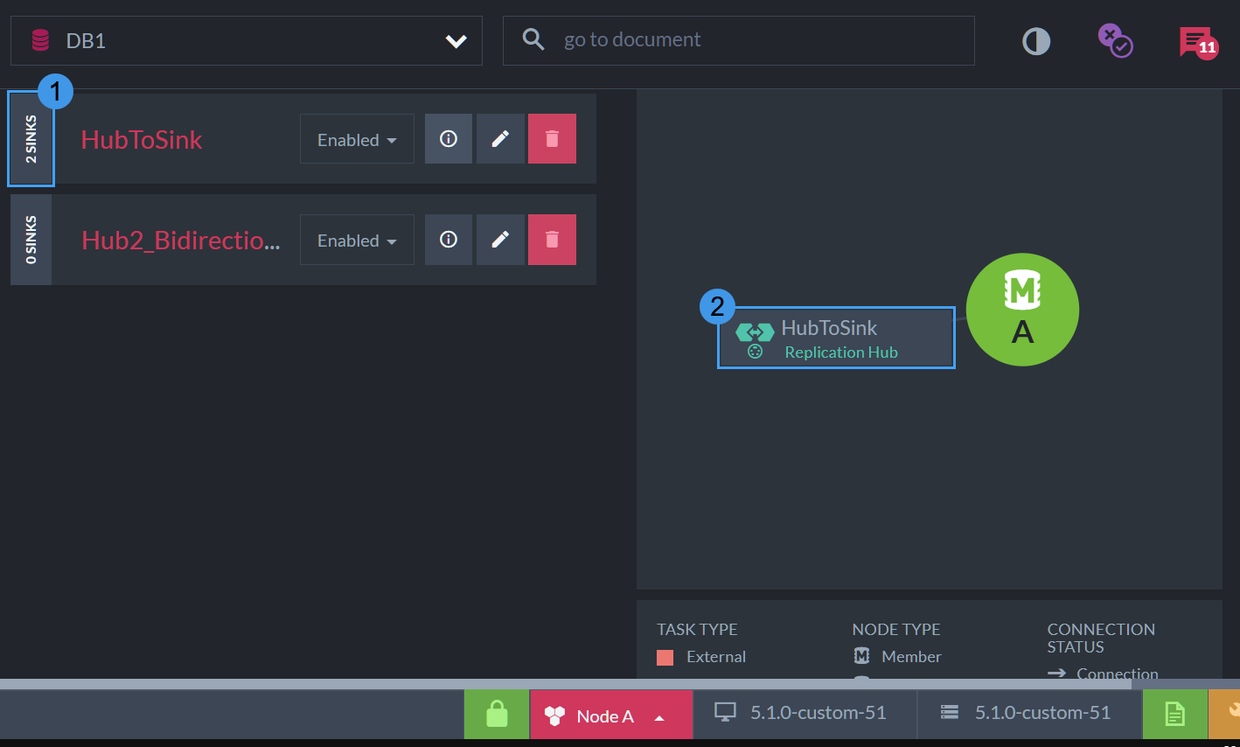Select the HubToSink Replication Hub graph node

(x=836, y=338)
